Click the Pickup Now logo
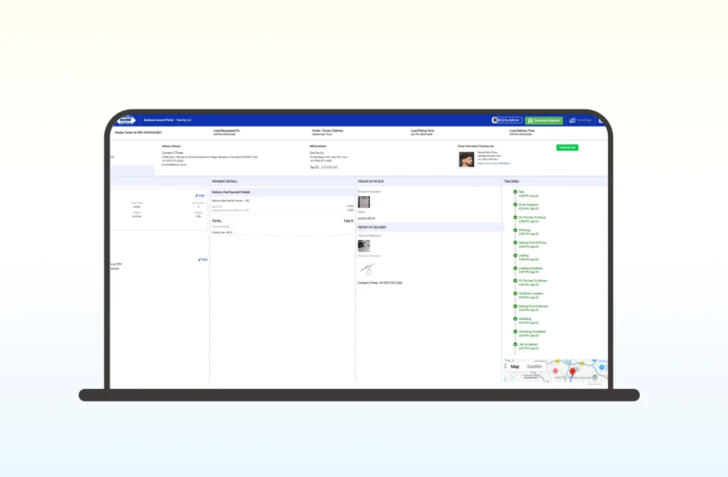Image resolution: width=728 pixels, height=477 pixels. pos(126,120)
